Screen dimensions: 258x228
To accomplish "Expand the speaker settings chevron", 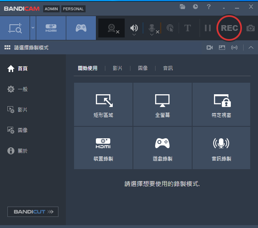I will coord(134,35).
